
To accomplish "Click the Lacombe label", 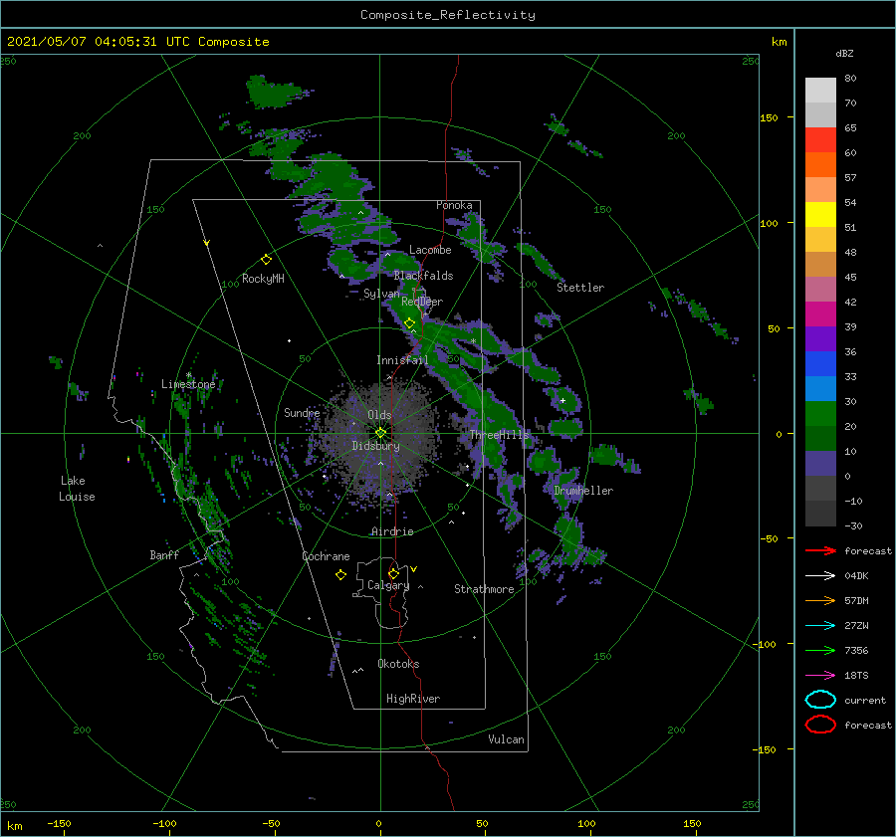I will 430,250.
